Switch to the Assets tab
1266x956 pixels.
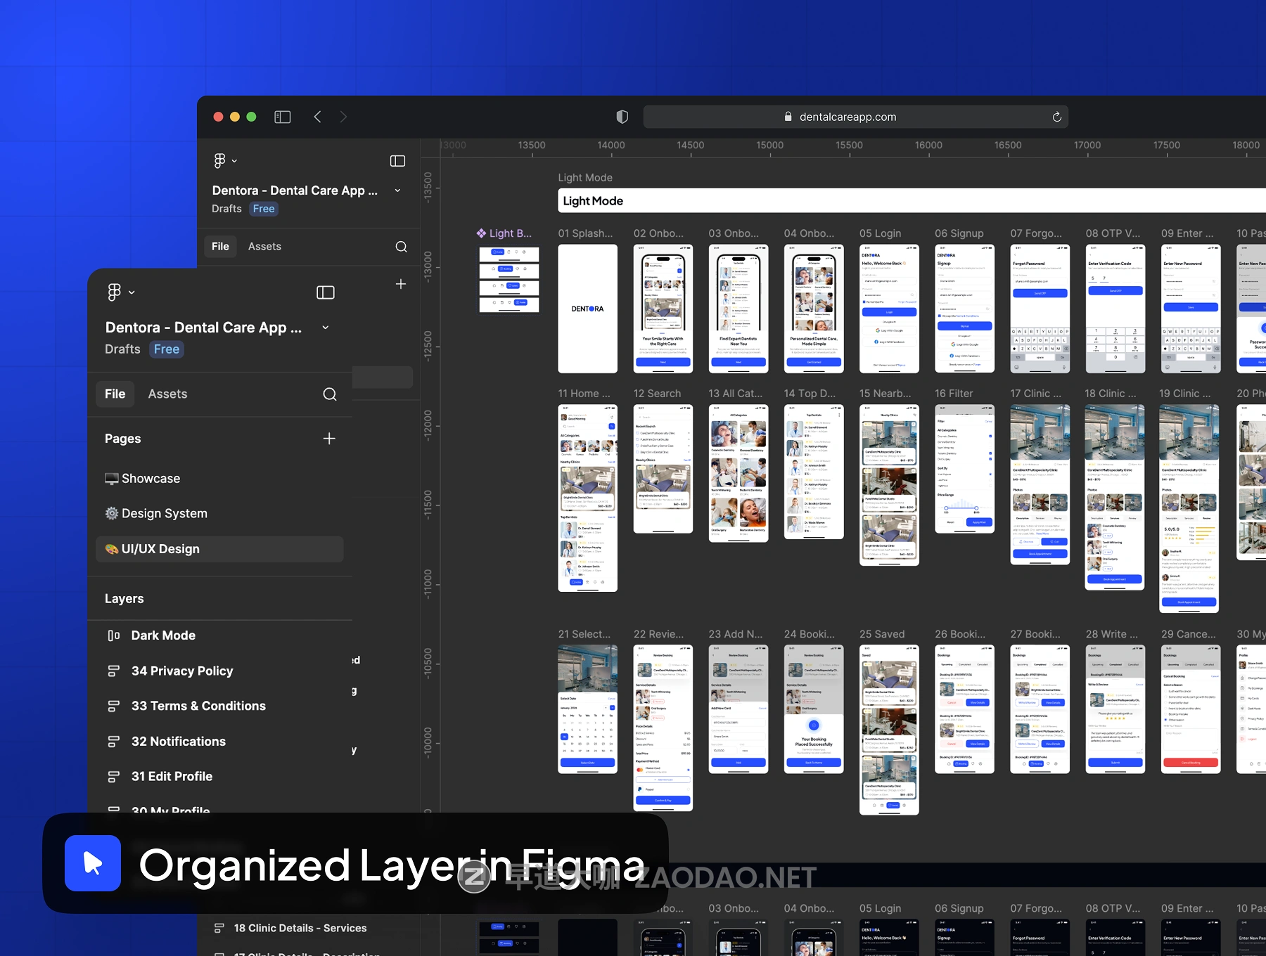pos(167,394)
